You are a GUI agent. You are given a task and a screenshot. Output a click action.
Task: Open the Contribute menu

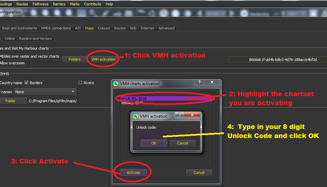tap(93, 4)
